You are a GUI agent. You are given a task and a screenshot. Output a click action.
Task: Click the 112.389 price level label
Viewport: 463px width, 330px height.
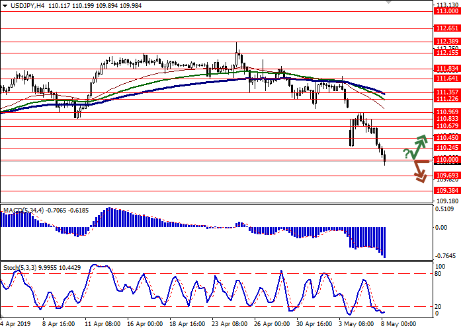tap(447, 41)
